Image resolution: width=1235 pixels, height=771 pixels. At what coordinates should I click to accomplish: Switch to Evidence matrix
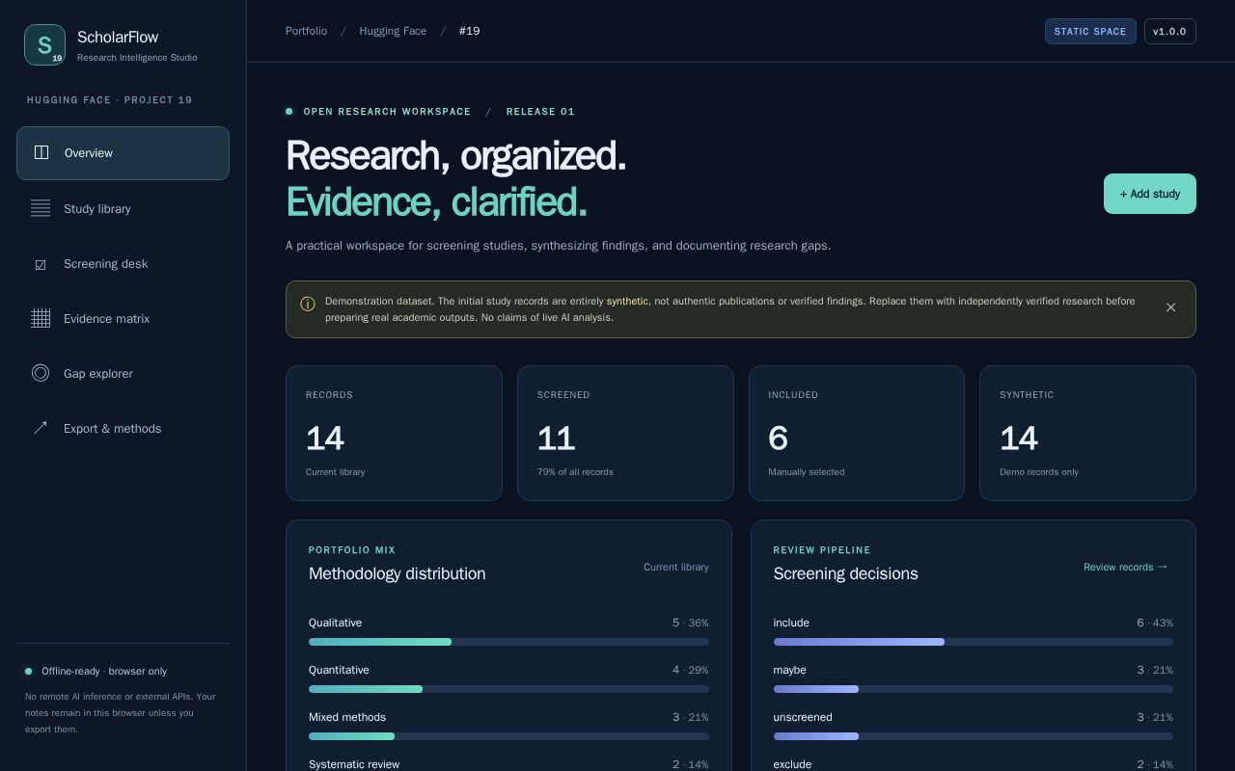pyautogui.click(x=123, y=318)
